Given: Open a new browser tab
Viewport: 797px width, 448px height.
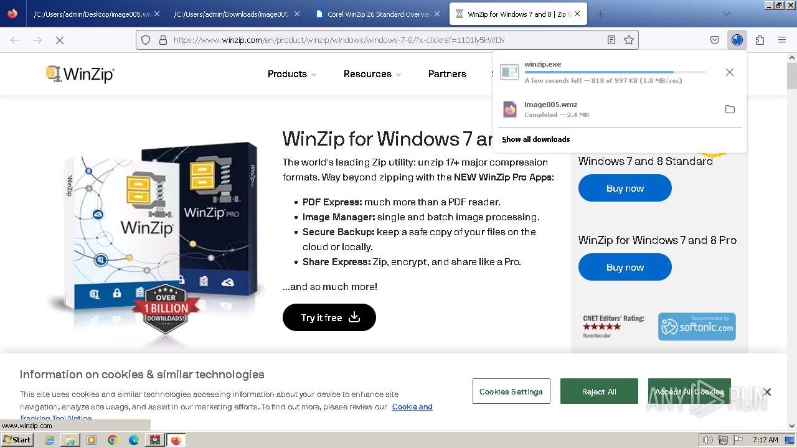Looking at the screenshot, I should coord(600,14).
